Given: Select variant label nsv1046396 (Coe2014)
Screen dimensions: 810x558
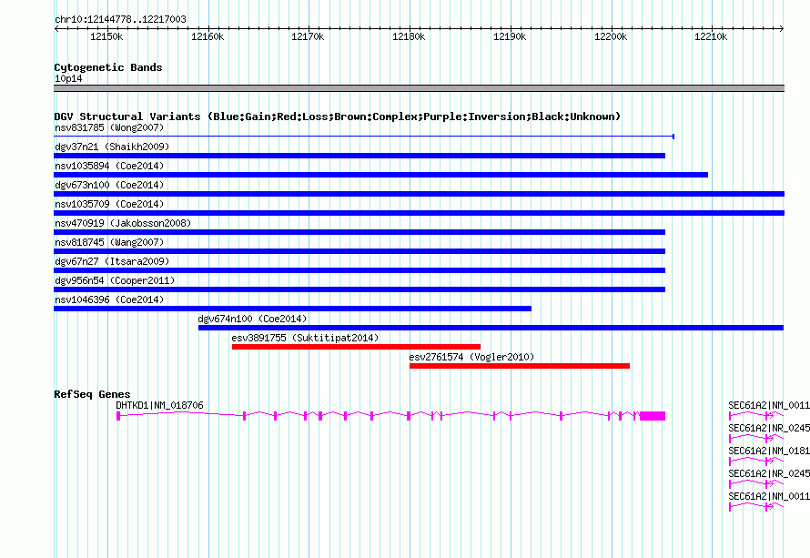Looking at the screenshot, I should pyautogui.click(x=109, y=299).
